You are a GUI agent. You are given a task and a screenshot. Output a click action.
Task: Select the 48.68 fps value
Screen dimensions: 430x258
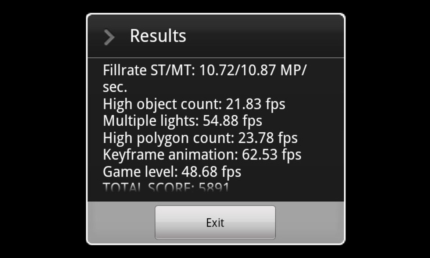click(x=211, y=172)
